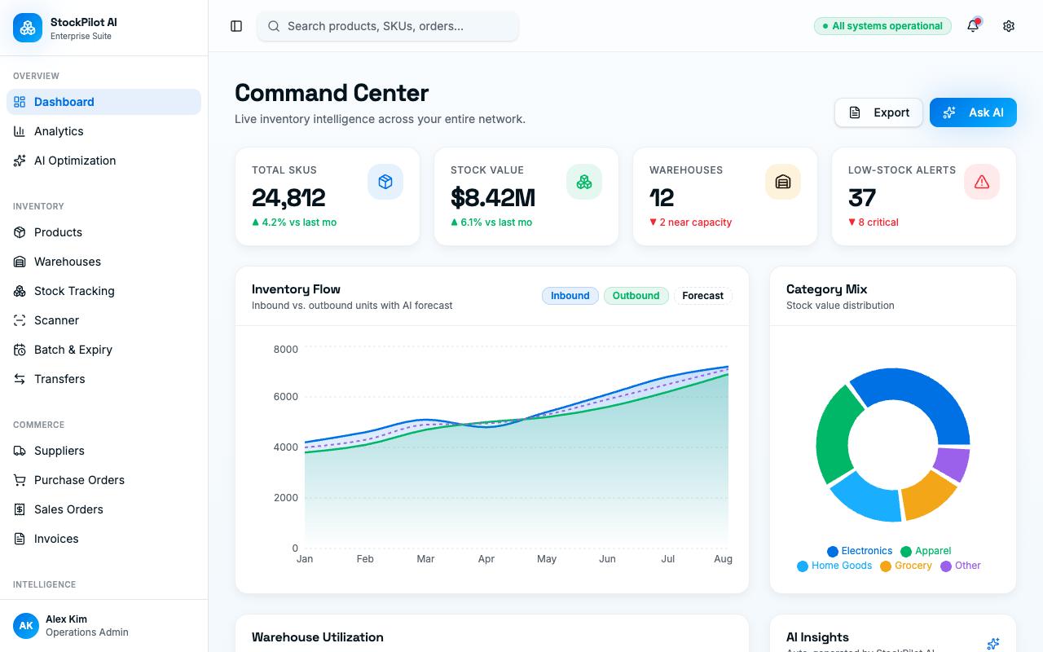Toggle the Outbound series on the chart

coord(636,296)
